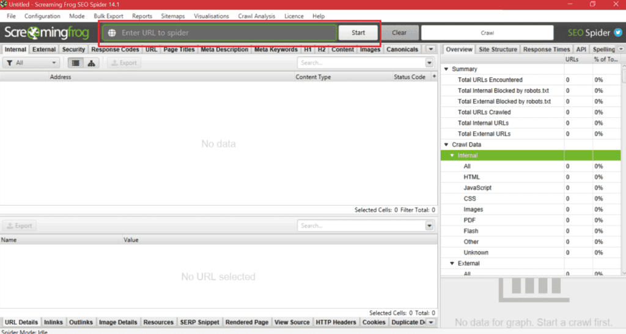Switch to the Canonicals tab
The width and height of the screenshot is (626, 334).
tap(402, 49)
